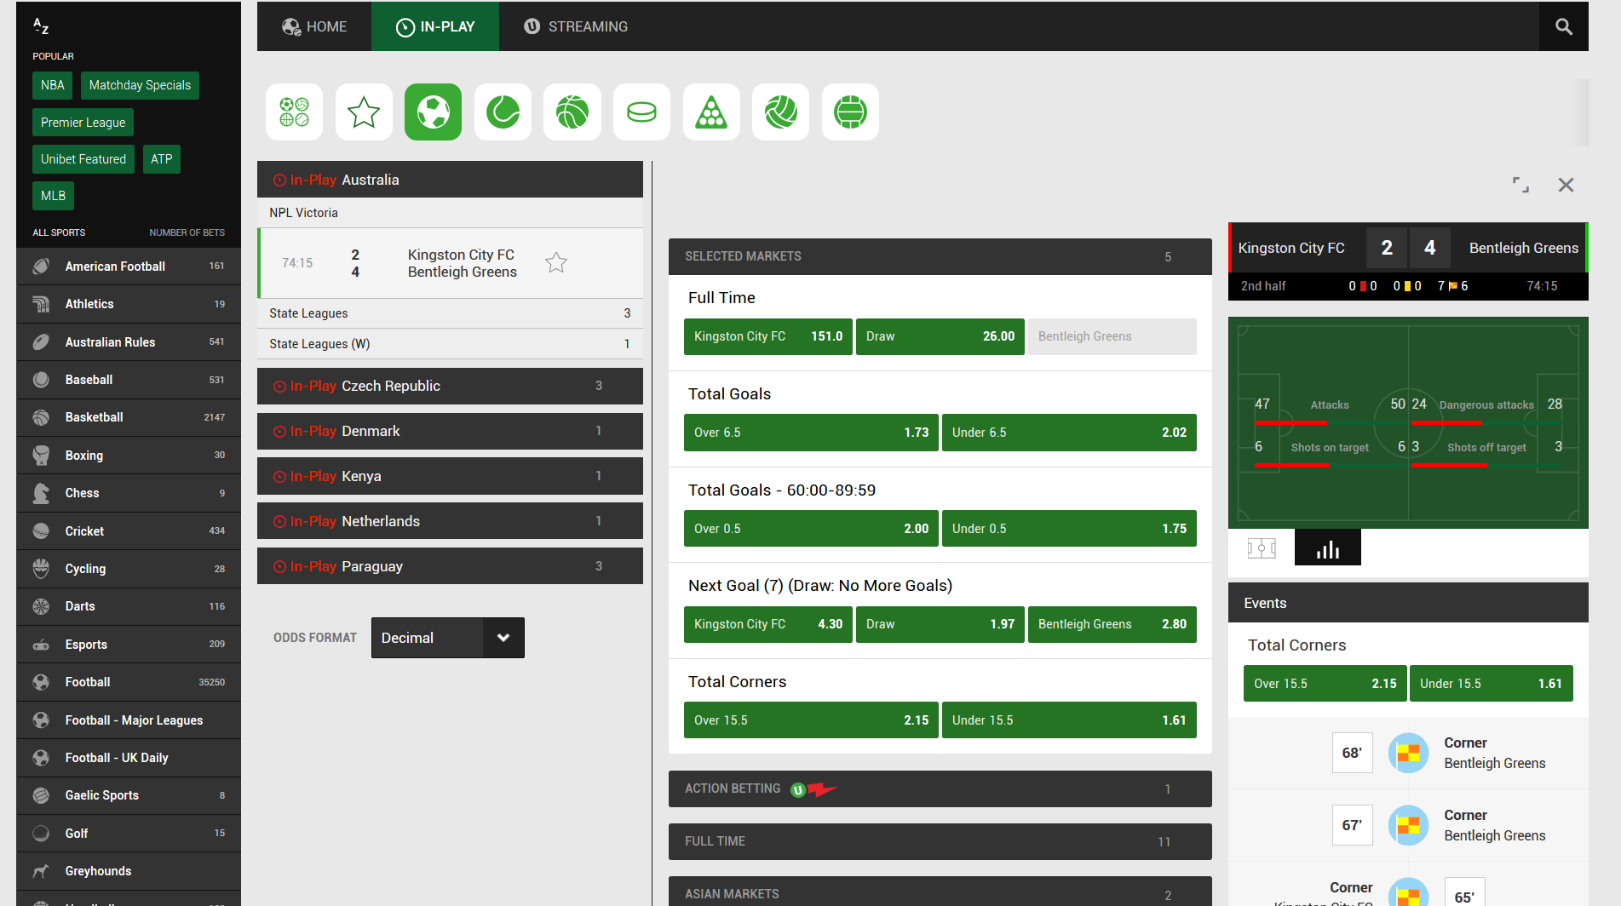
Task: Expand the ASIAN MARKETS section
Action: 940,892
